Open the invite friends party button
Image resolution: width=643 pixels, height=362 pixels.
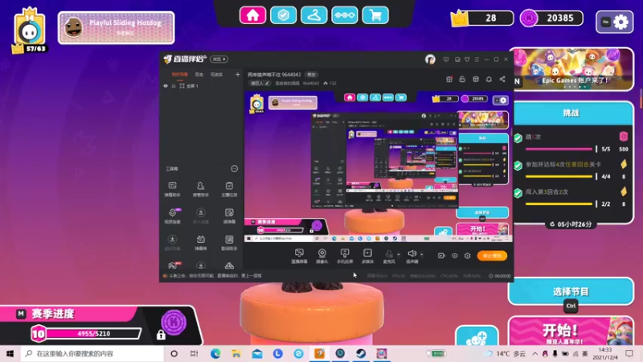[477, 336]
